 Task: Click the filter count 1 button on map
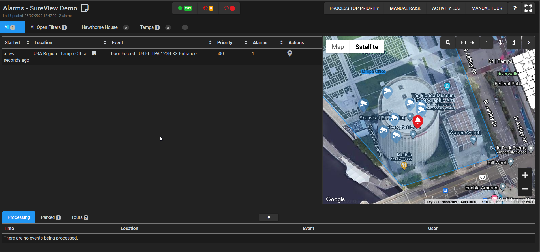[487, 42]
